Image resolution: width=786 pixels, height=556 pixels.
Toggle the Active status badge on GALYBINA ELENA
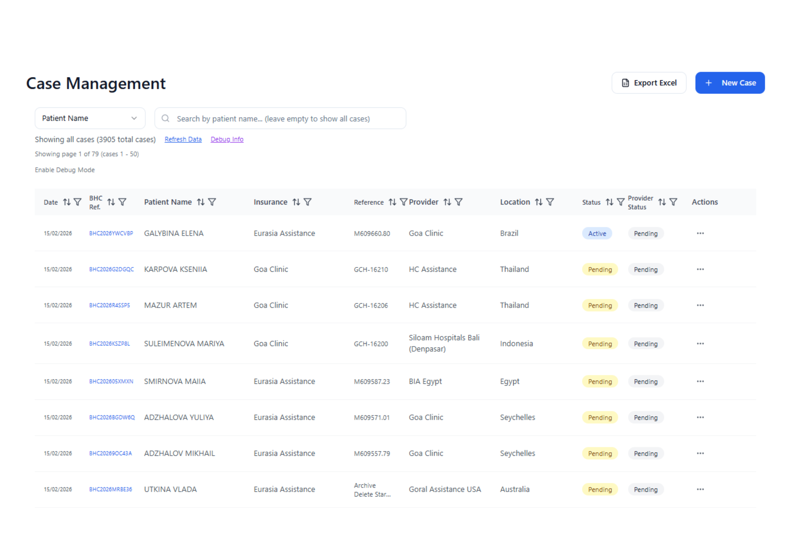[597, 233]
